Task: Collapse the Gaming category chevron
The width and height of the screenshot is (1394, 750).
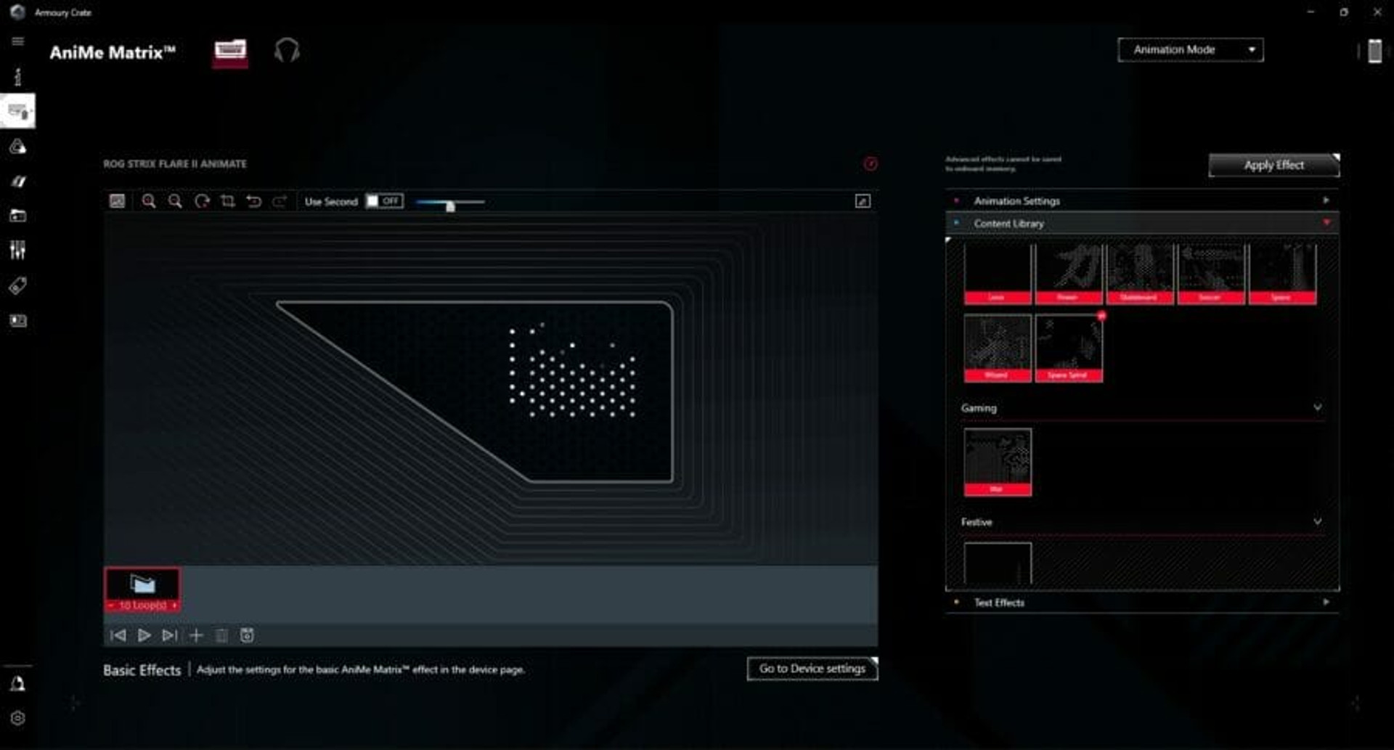Action: [1317, 407]
